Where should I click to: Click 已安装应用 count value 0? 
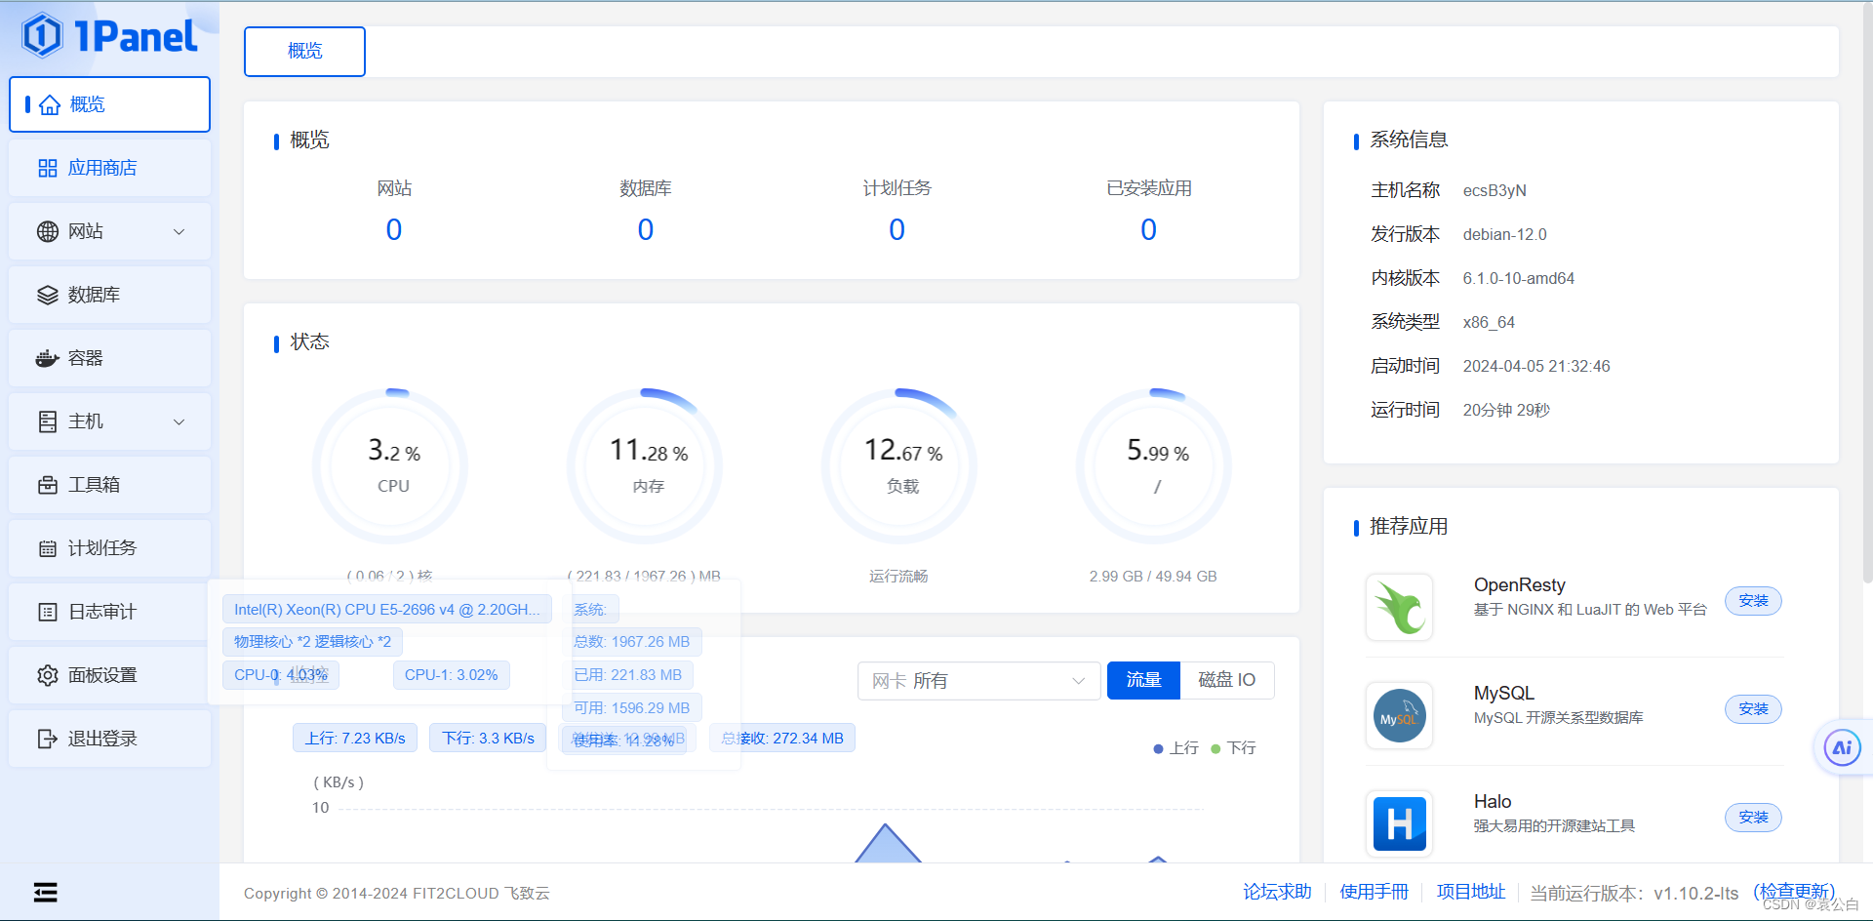coord(1149,229)
